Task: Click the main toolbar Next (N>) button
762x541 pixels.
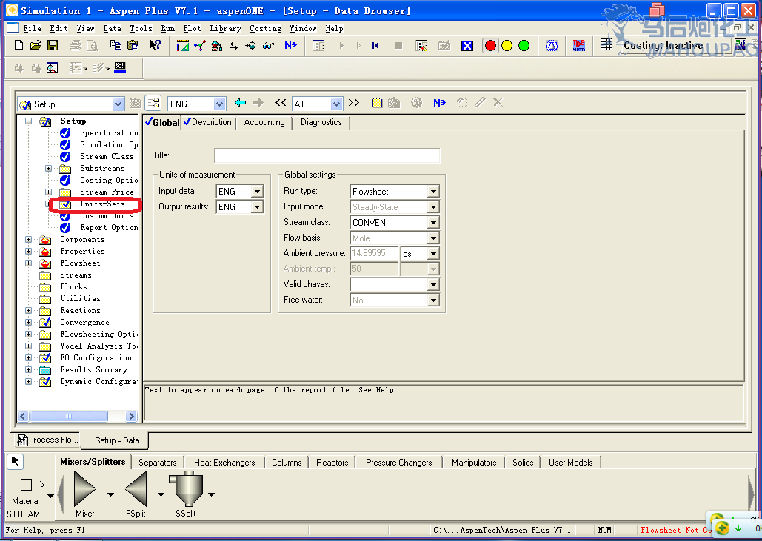Action: (290, 46)
